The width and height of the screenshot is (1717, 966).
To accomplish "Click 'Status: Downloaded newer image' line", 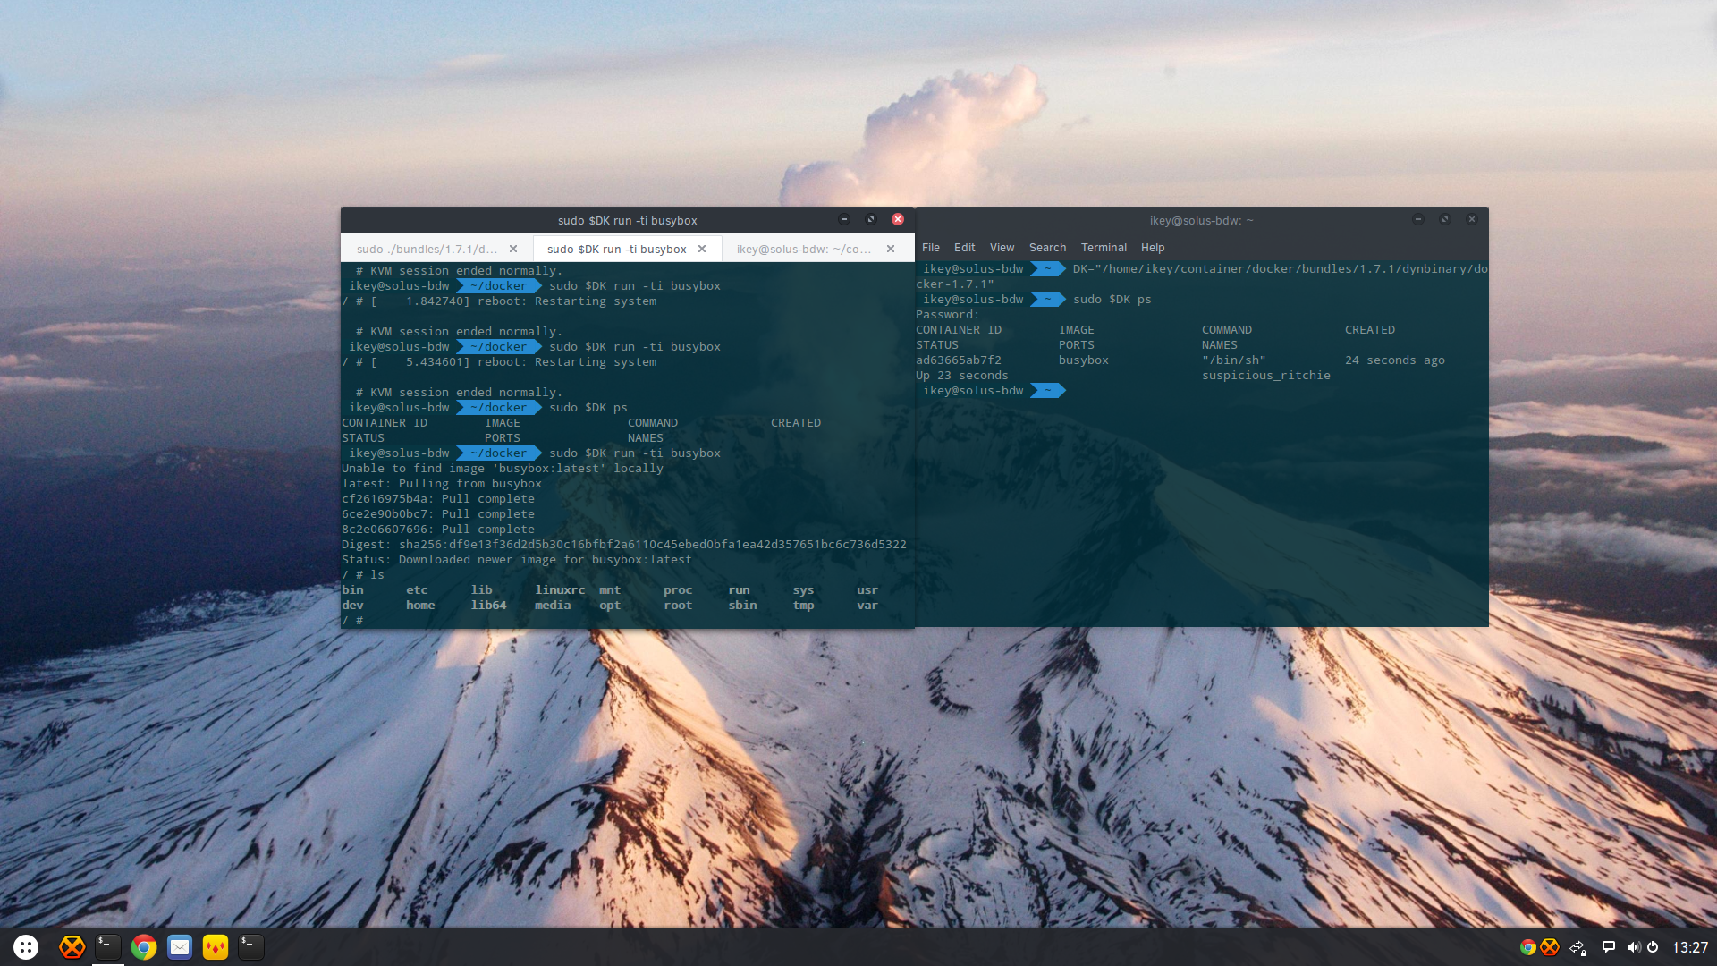I will (x=517, y=560).
